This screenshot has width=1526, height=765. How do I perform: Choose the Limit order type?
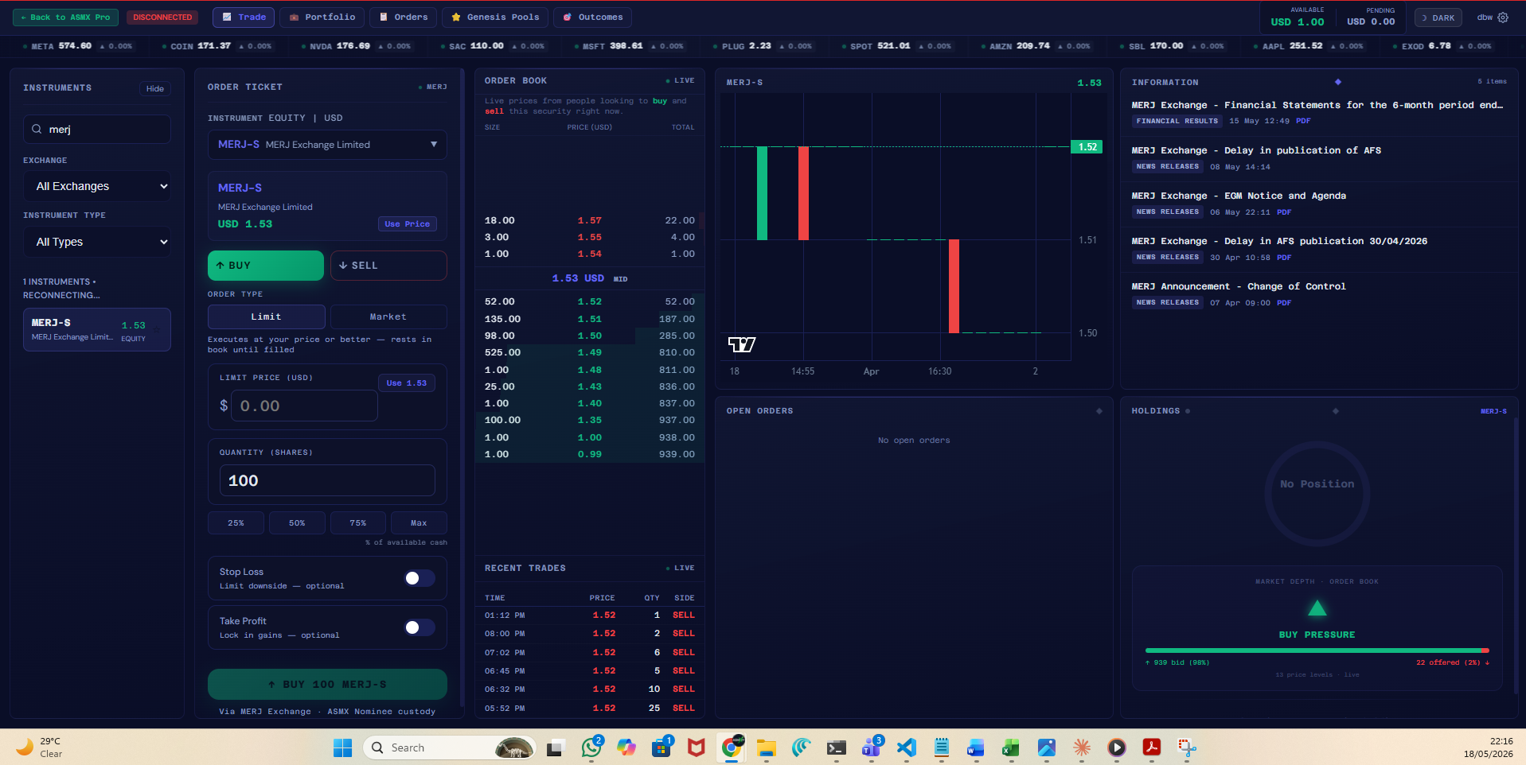point(267,316)
